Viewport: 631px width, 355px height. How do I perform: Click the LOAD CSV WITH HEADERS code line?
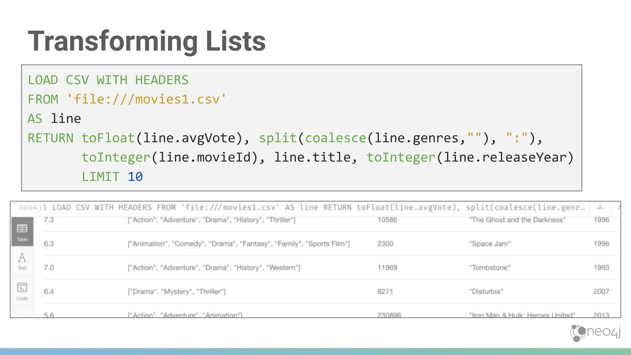click(x=108, y=80)
